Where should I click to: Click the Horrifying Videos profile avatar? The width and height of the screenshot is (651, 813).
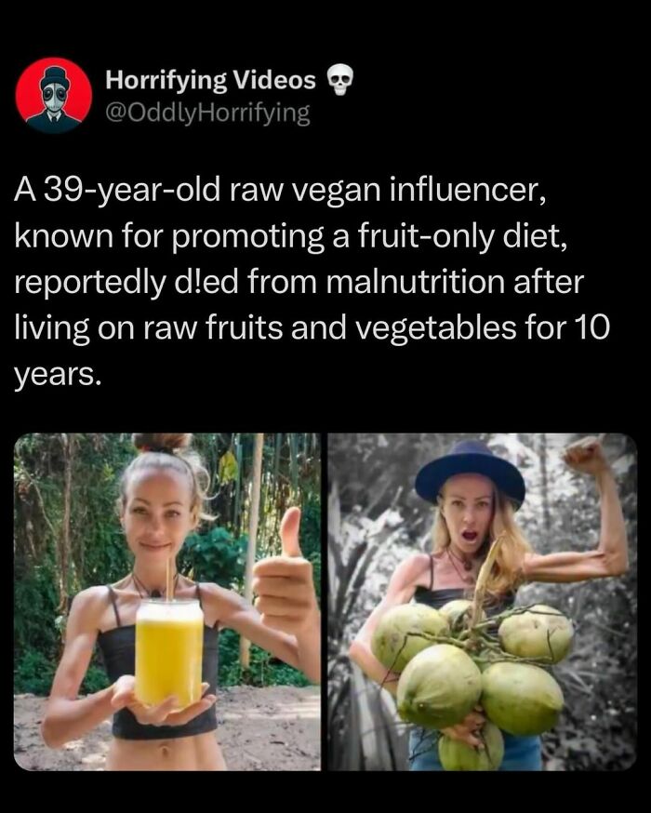tap(55, 95)
